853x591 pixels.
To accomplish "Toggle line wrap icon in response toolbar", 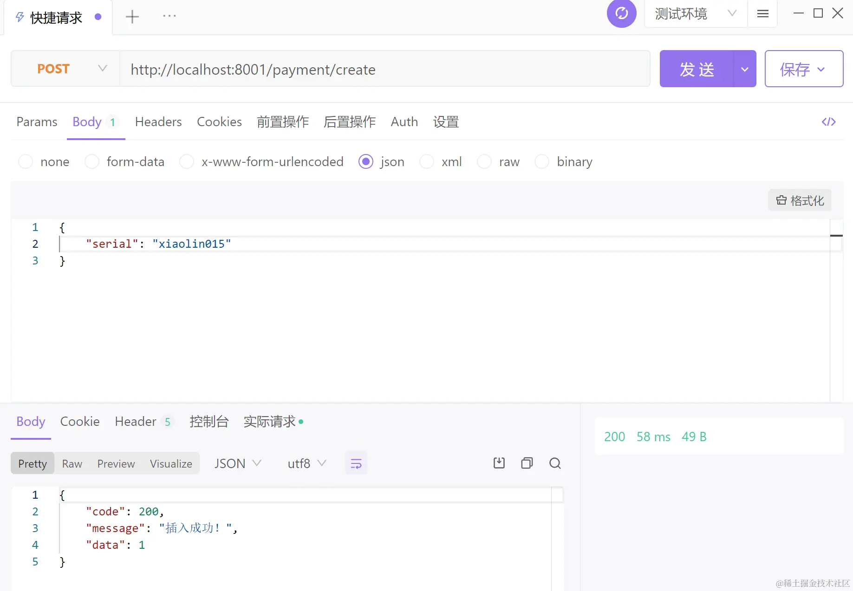I will click(x=356, y=463).
